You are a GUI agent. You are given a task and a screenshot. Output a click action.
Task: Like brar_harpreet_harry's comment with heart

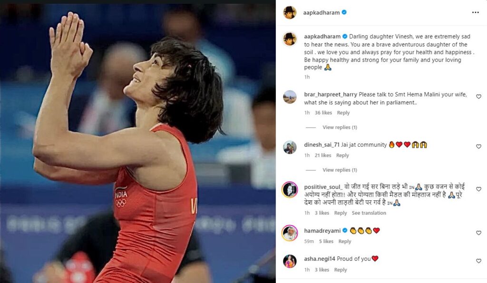478,97
